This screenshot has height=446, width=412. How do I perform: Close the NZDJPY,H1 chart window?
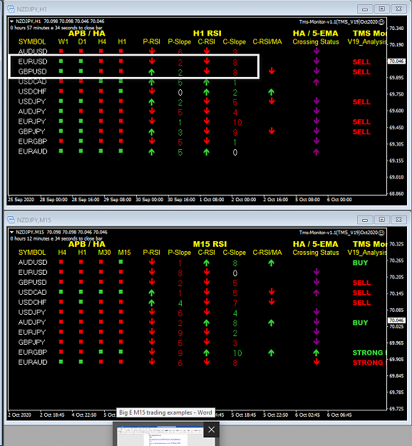point(398,9)
